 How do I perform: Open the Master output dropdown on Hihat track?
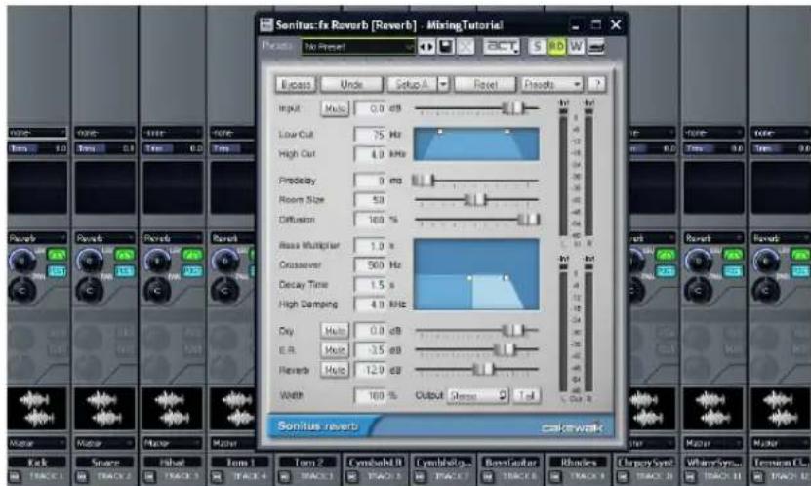click(173, 444)
